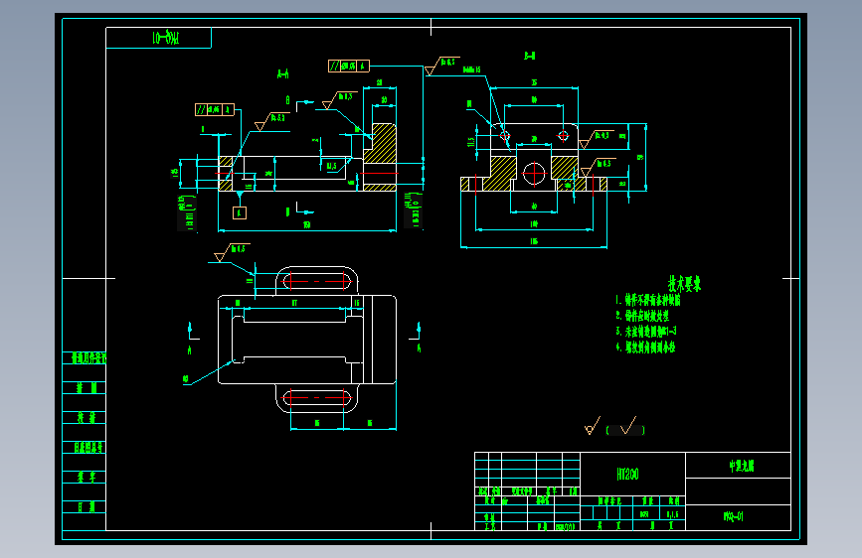
Task: Click the datum A box below section A-A
Action: (240, 212)
